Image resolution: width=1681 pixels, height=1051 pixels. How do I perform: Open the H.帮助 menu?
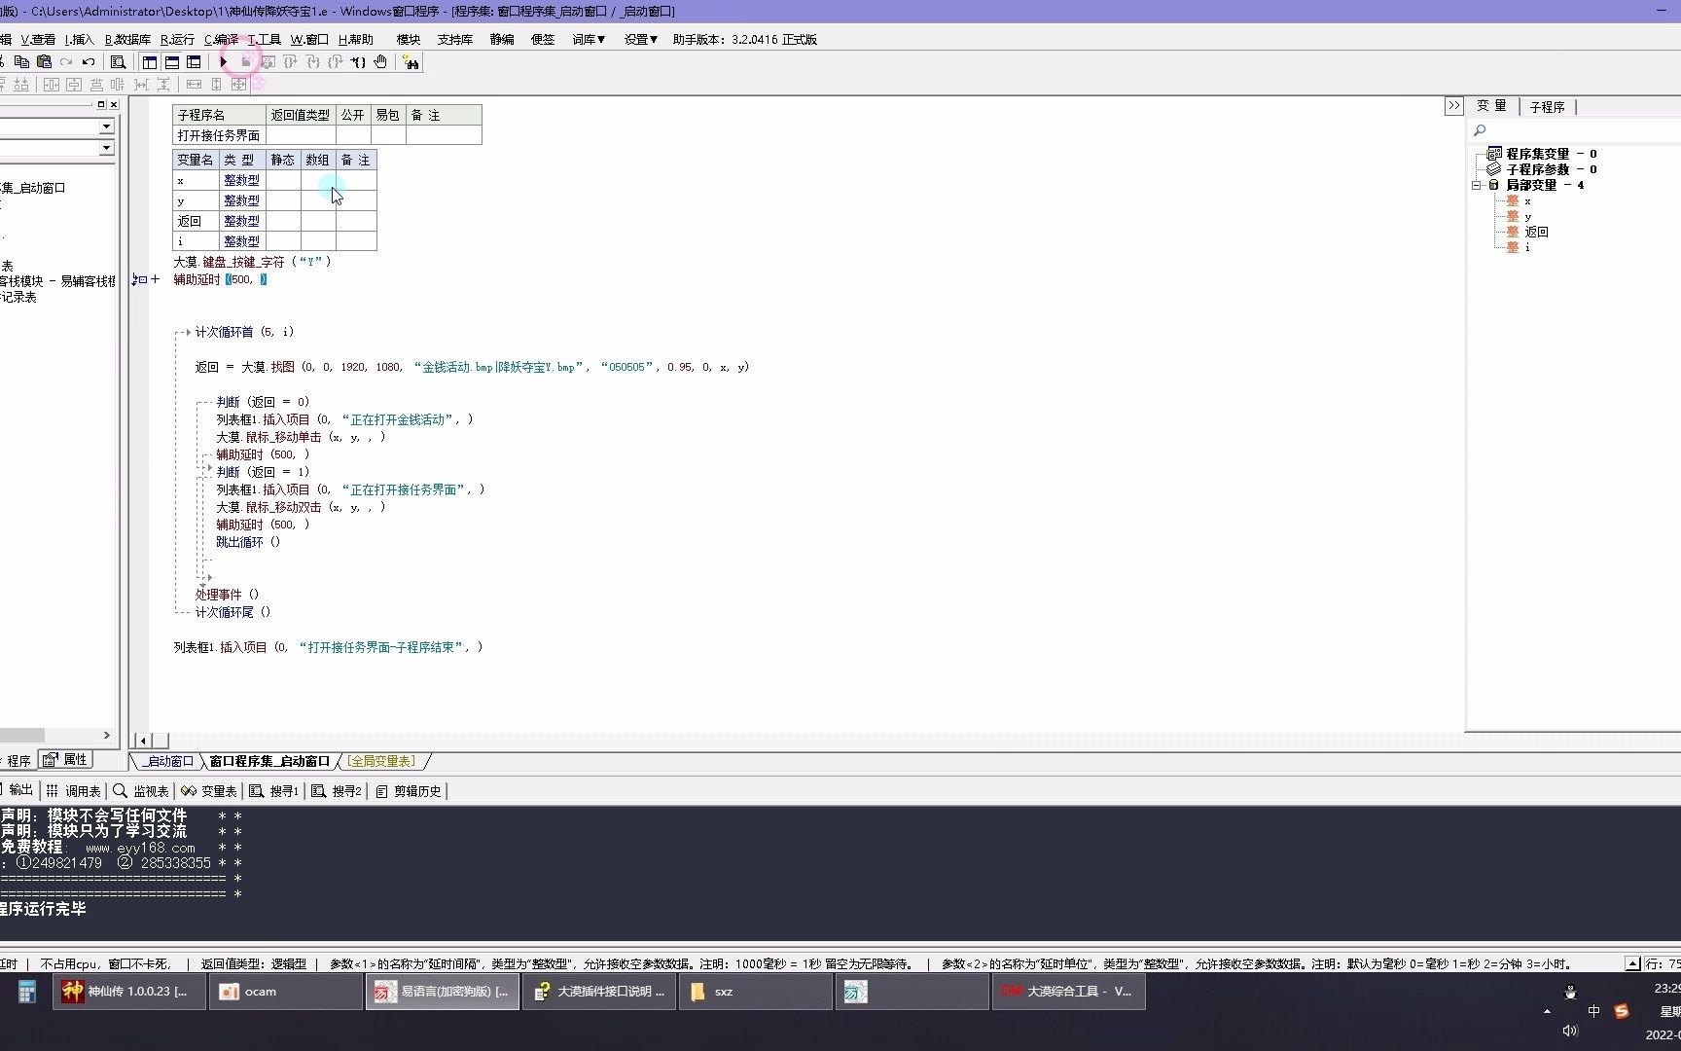click(355, 40)
